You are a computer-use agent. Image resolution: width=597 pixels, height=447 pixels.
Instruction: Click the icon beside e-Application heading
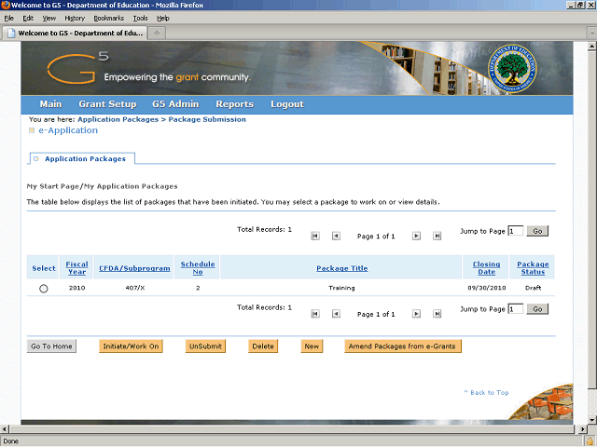[x=32, y=130]
